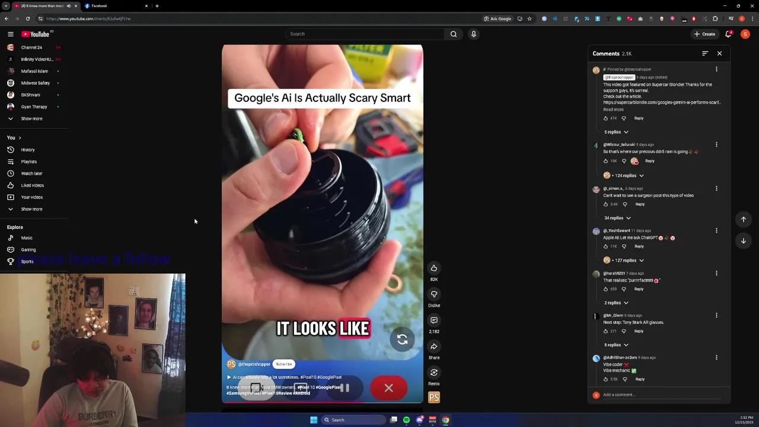Image resolution: width=759 pixels, height=427 pixels.
Task: Open History in the sidebar
Action: coord(28,149)
